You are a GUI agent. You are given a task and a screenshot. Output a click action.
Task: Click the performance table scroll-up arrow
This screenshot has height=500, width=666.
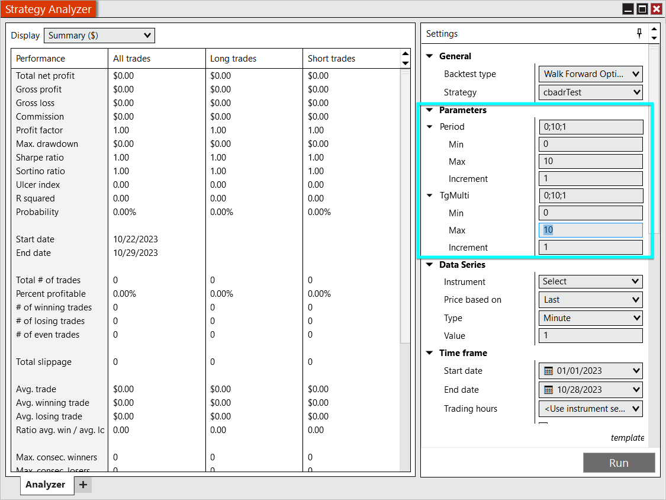(406, 54)
